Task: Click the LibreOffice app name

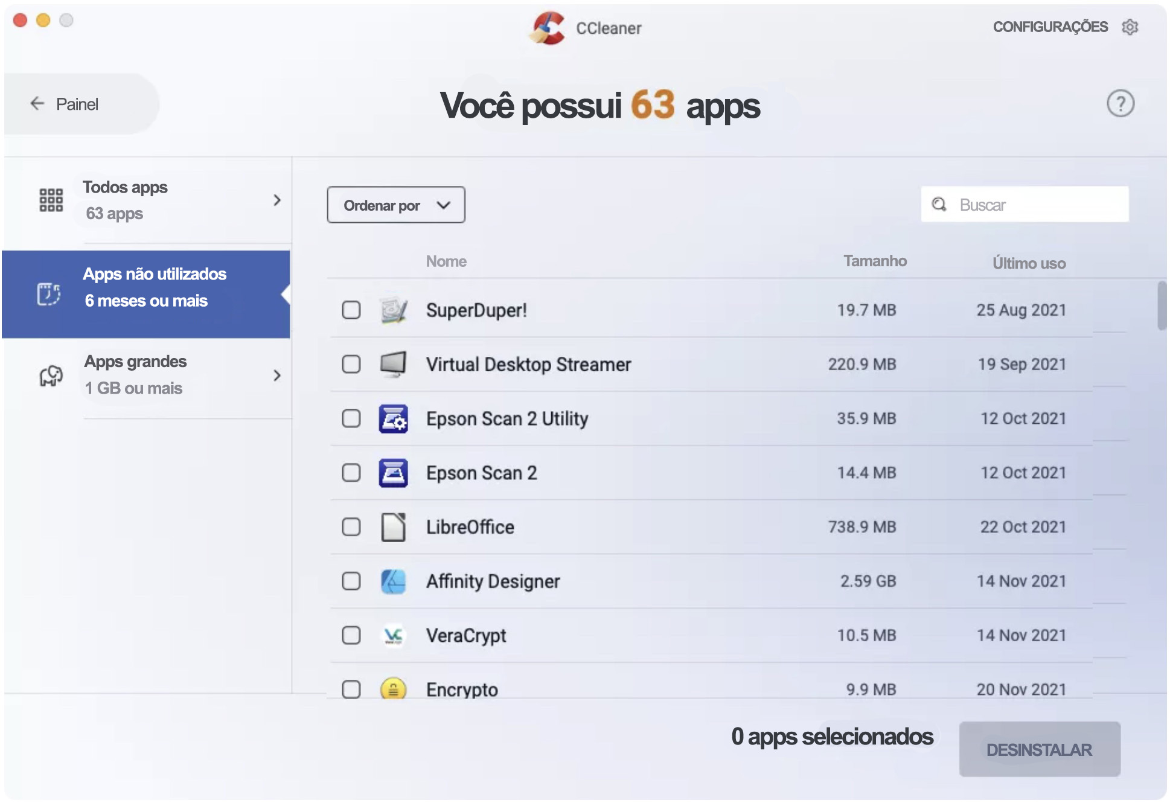Action: tap(470, 527)
